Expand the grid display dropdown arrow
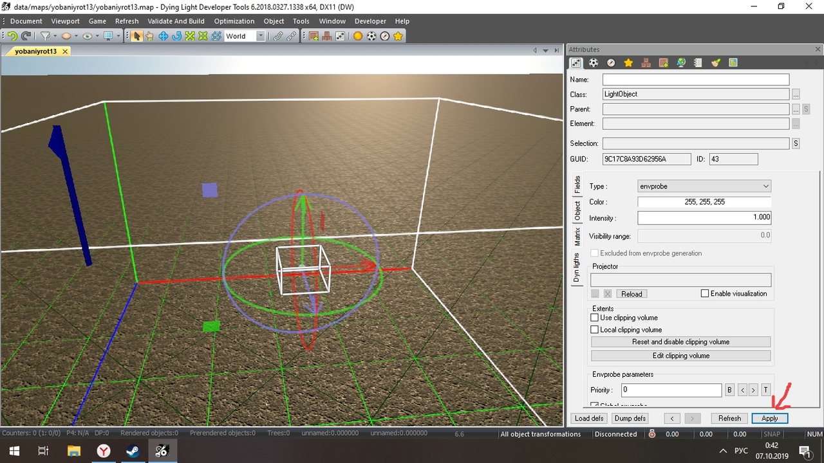This screenshot has height=463, width=824. (118, 36)
